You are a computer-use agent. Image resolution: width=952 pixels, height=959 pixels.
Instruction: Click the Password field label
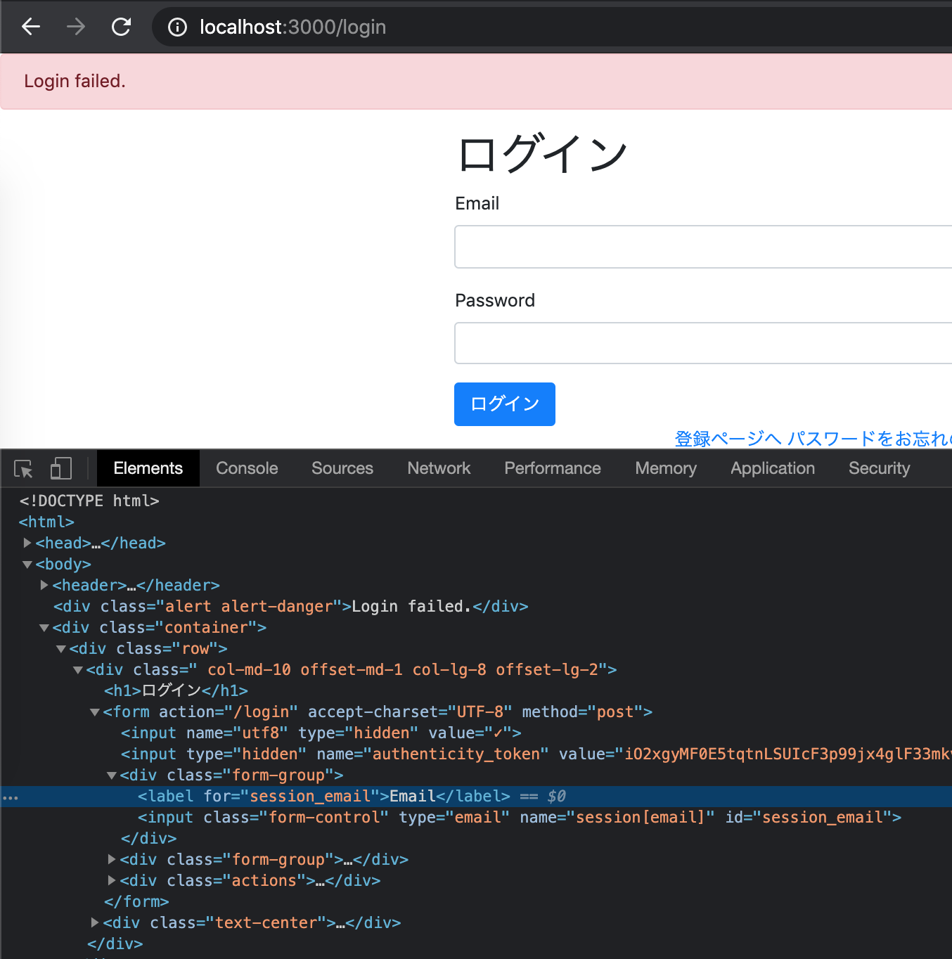coord(495,300)
